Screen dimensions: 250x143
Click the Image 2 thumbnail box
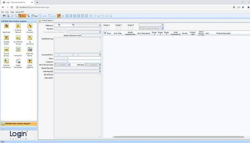[x=118, y=29]
